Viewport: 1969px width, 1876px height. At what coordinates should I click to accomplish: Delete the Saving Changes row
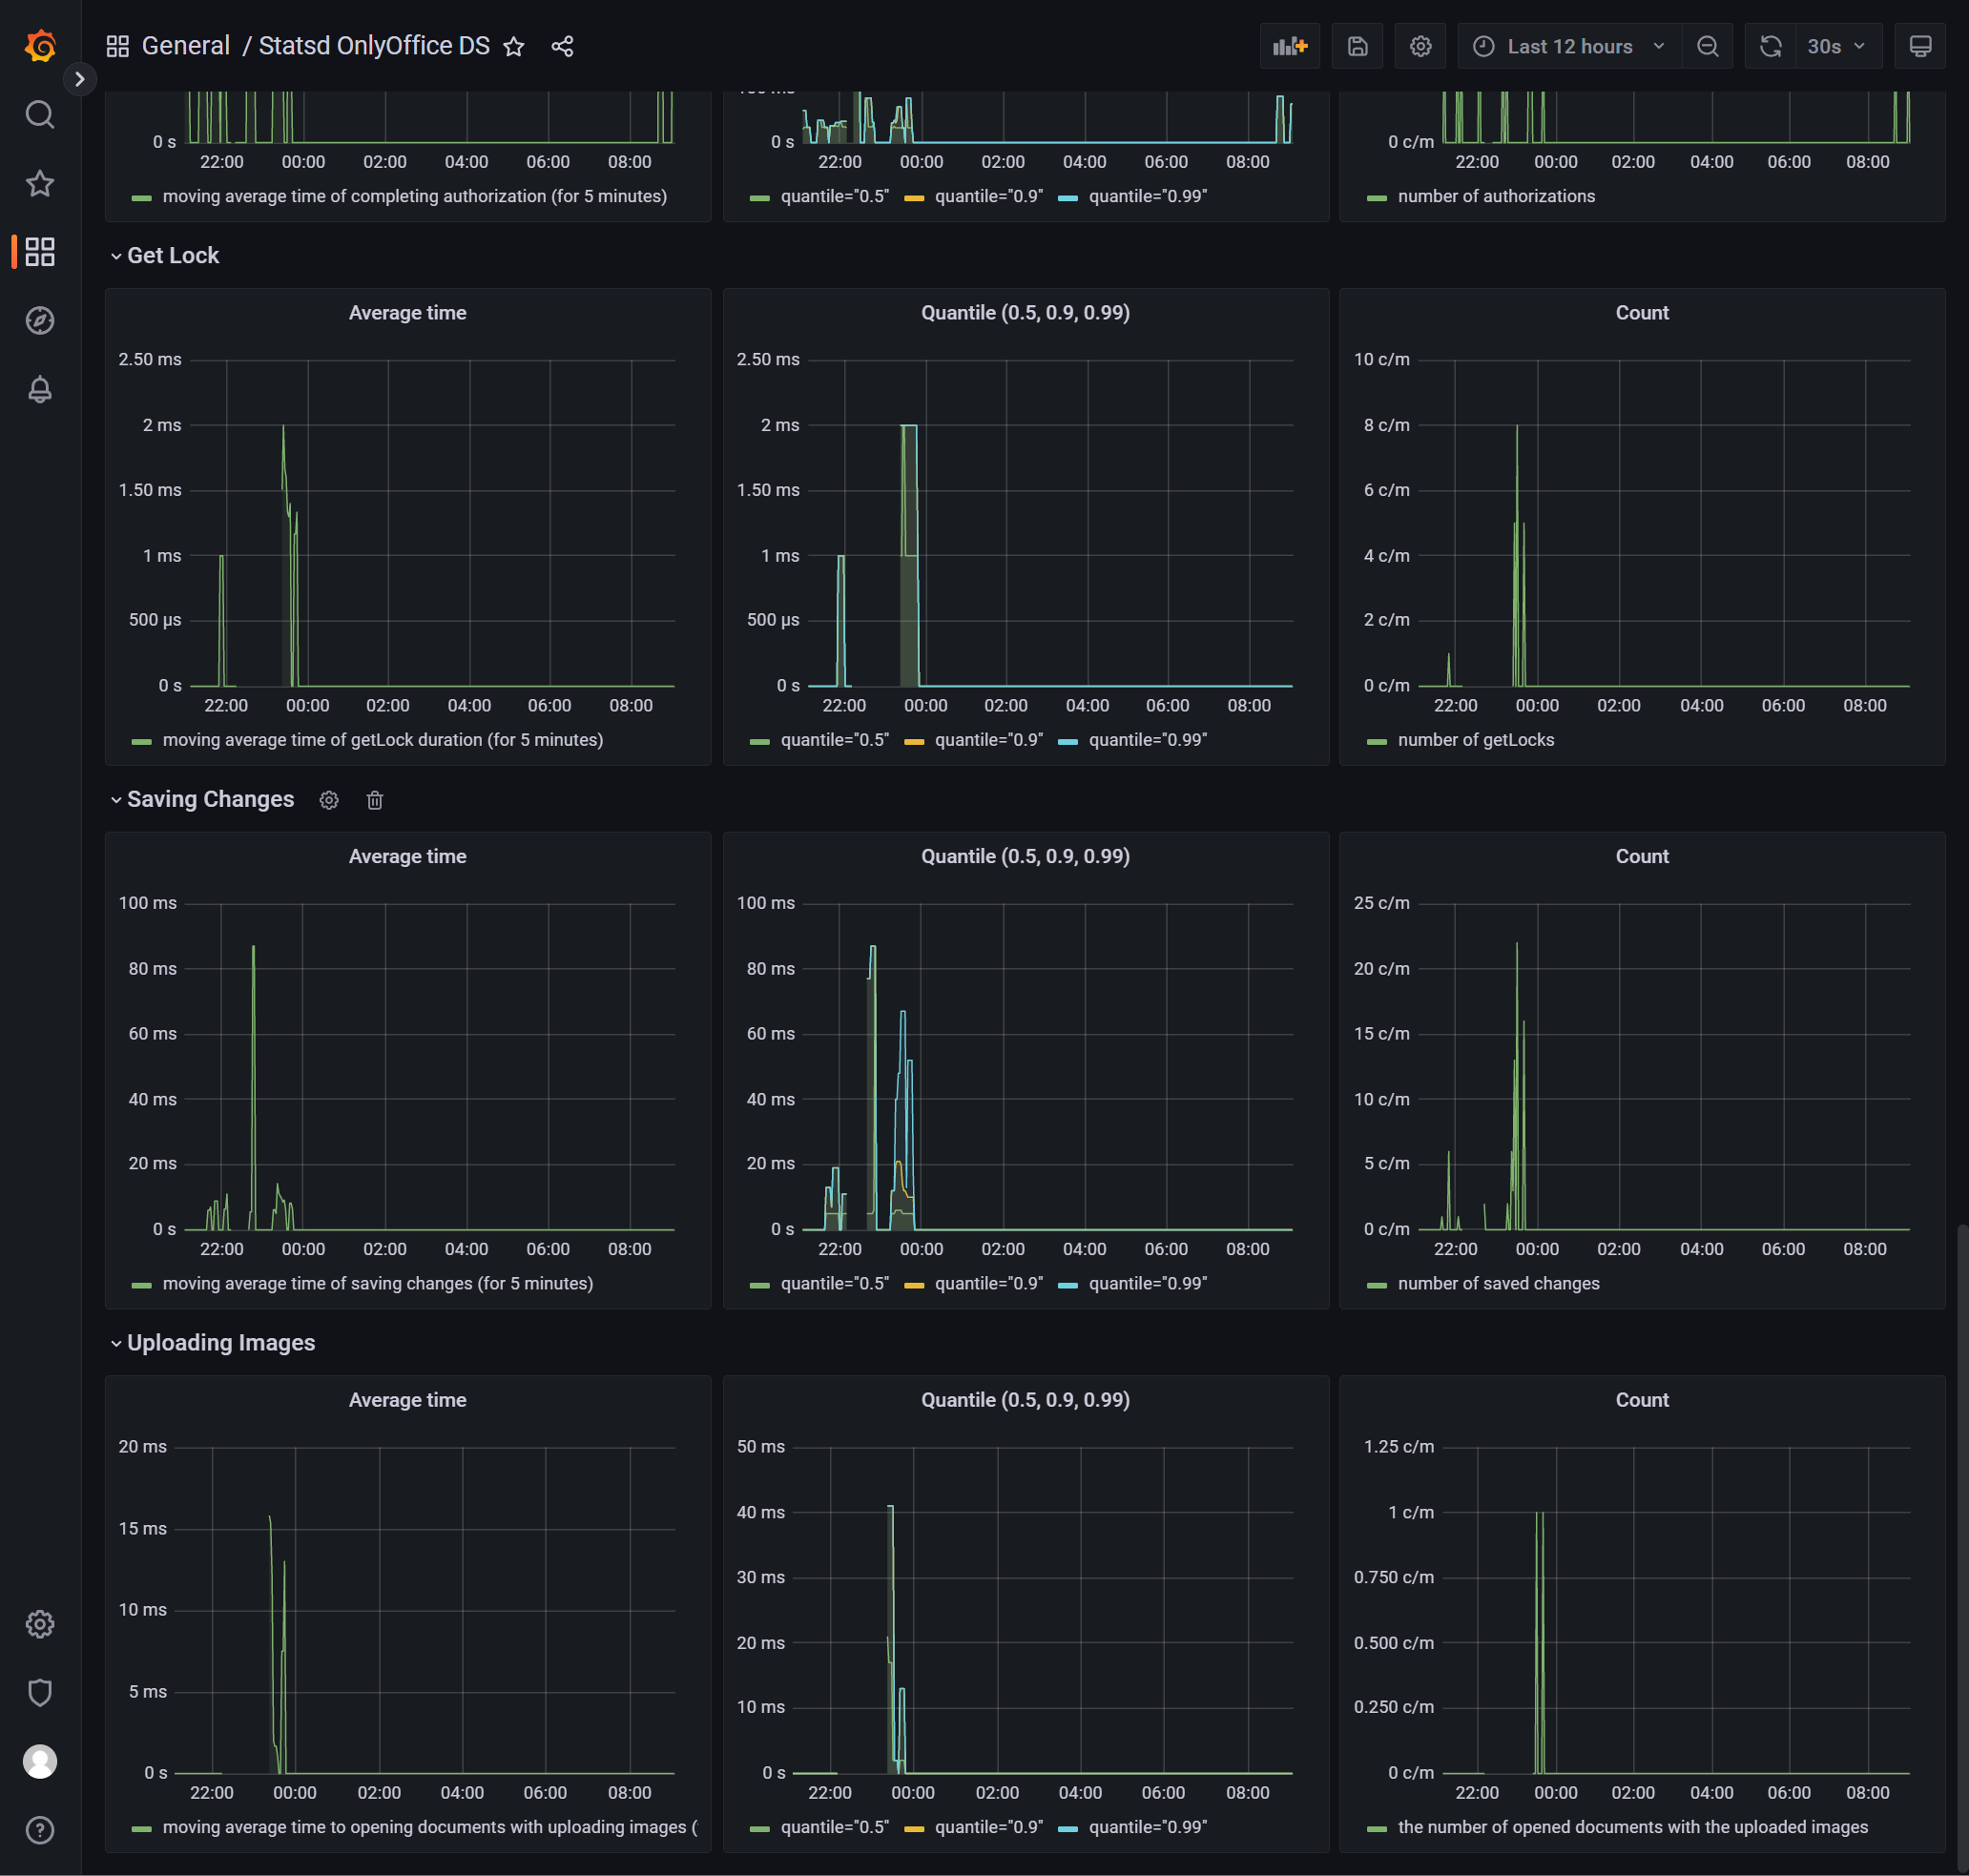pos(375,800)
